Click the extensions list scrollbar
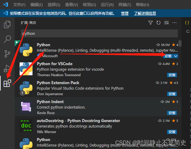191x149 pixels. [x=180, y=43]
